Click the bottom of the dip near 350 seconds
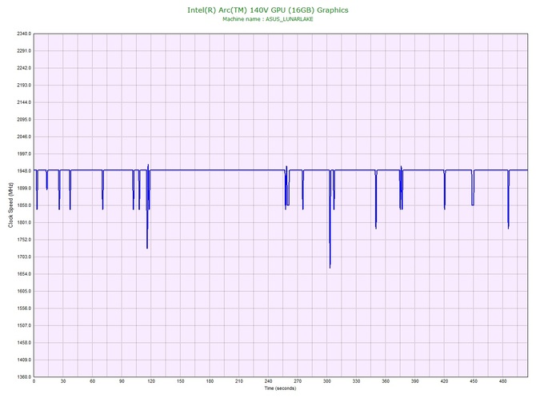Image resolution: width=536 pixels, height=402 pixels. pos(375,228)
